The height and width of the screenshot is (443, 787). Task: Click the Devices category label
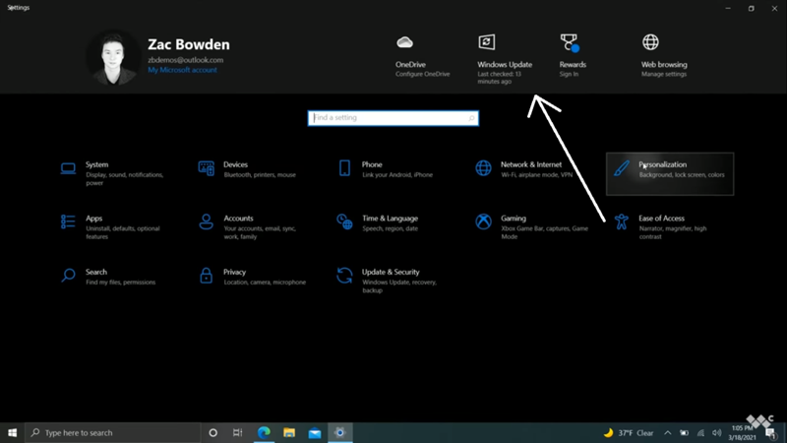point(235,164)
